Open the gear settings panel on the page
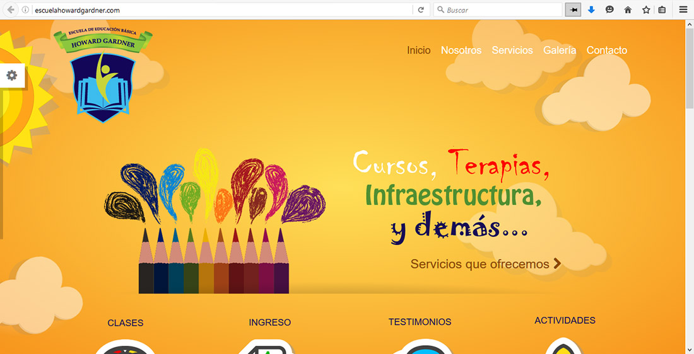This screenshot has width=694, height=354. click(12, 76)
